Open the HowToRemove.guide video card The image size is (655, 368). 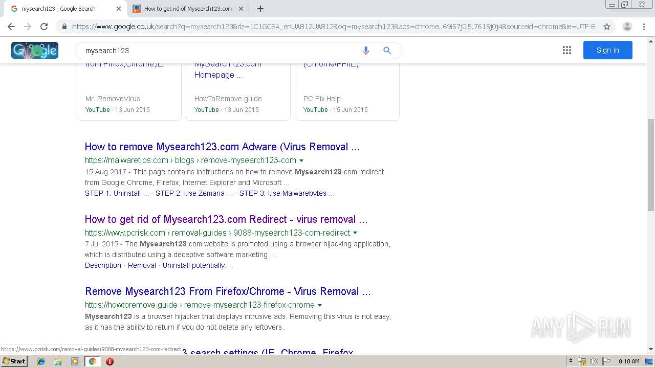(x=238, y=92)
